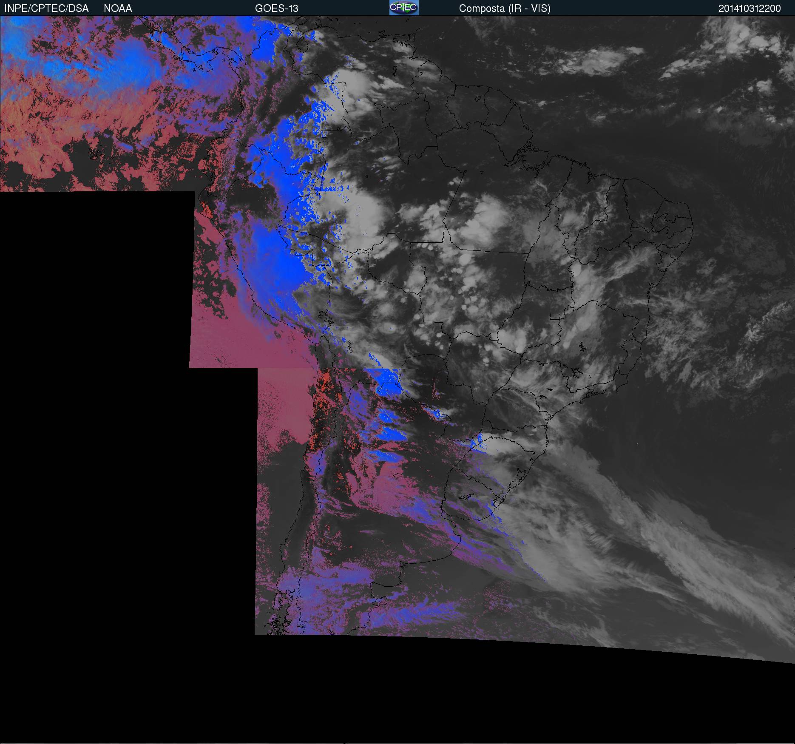Click the GOES-13 satellite label
795x744 pixels.
click(x=276, y=9)
